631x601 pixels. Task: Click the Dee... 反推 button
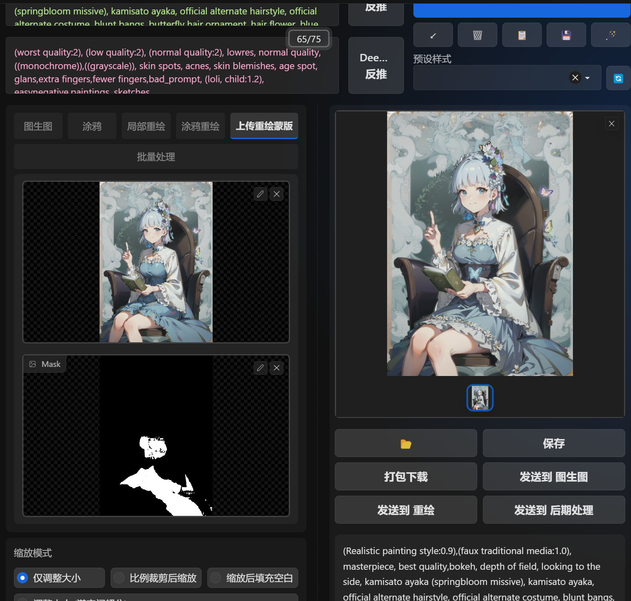(376, 66)
